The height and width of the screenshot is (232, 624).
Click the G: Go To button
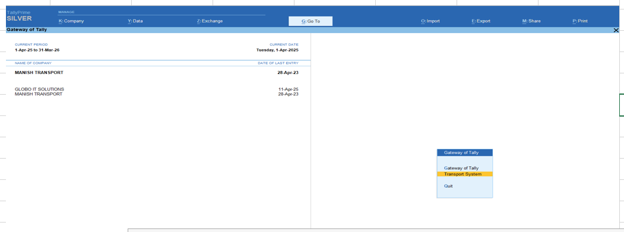pos(311,21)
